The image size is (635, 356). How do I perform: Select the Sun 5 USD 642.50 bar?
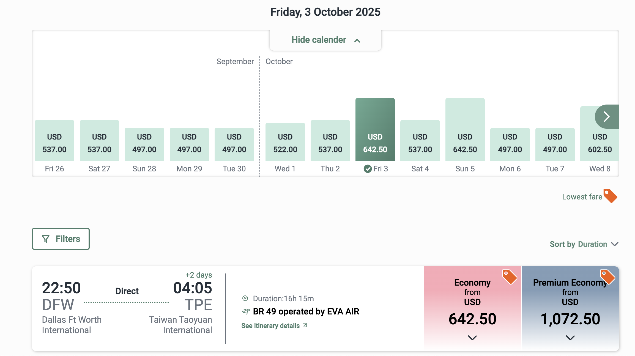[465, 129]
